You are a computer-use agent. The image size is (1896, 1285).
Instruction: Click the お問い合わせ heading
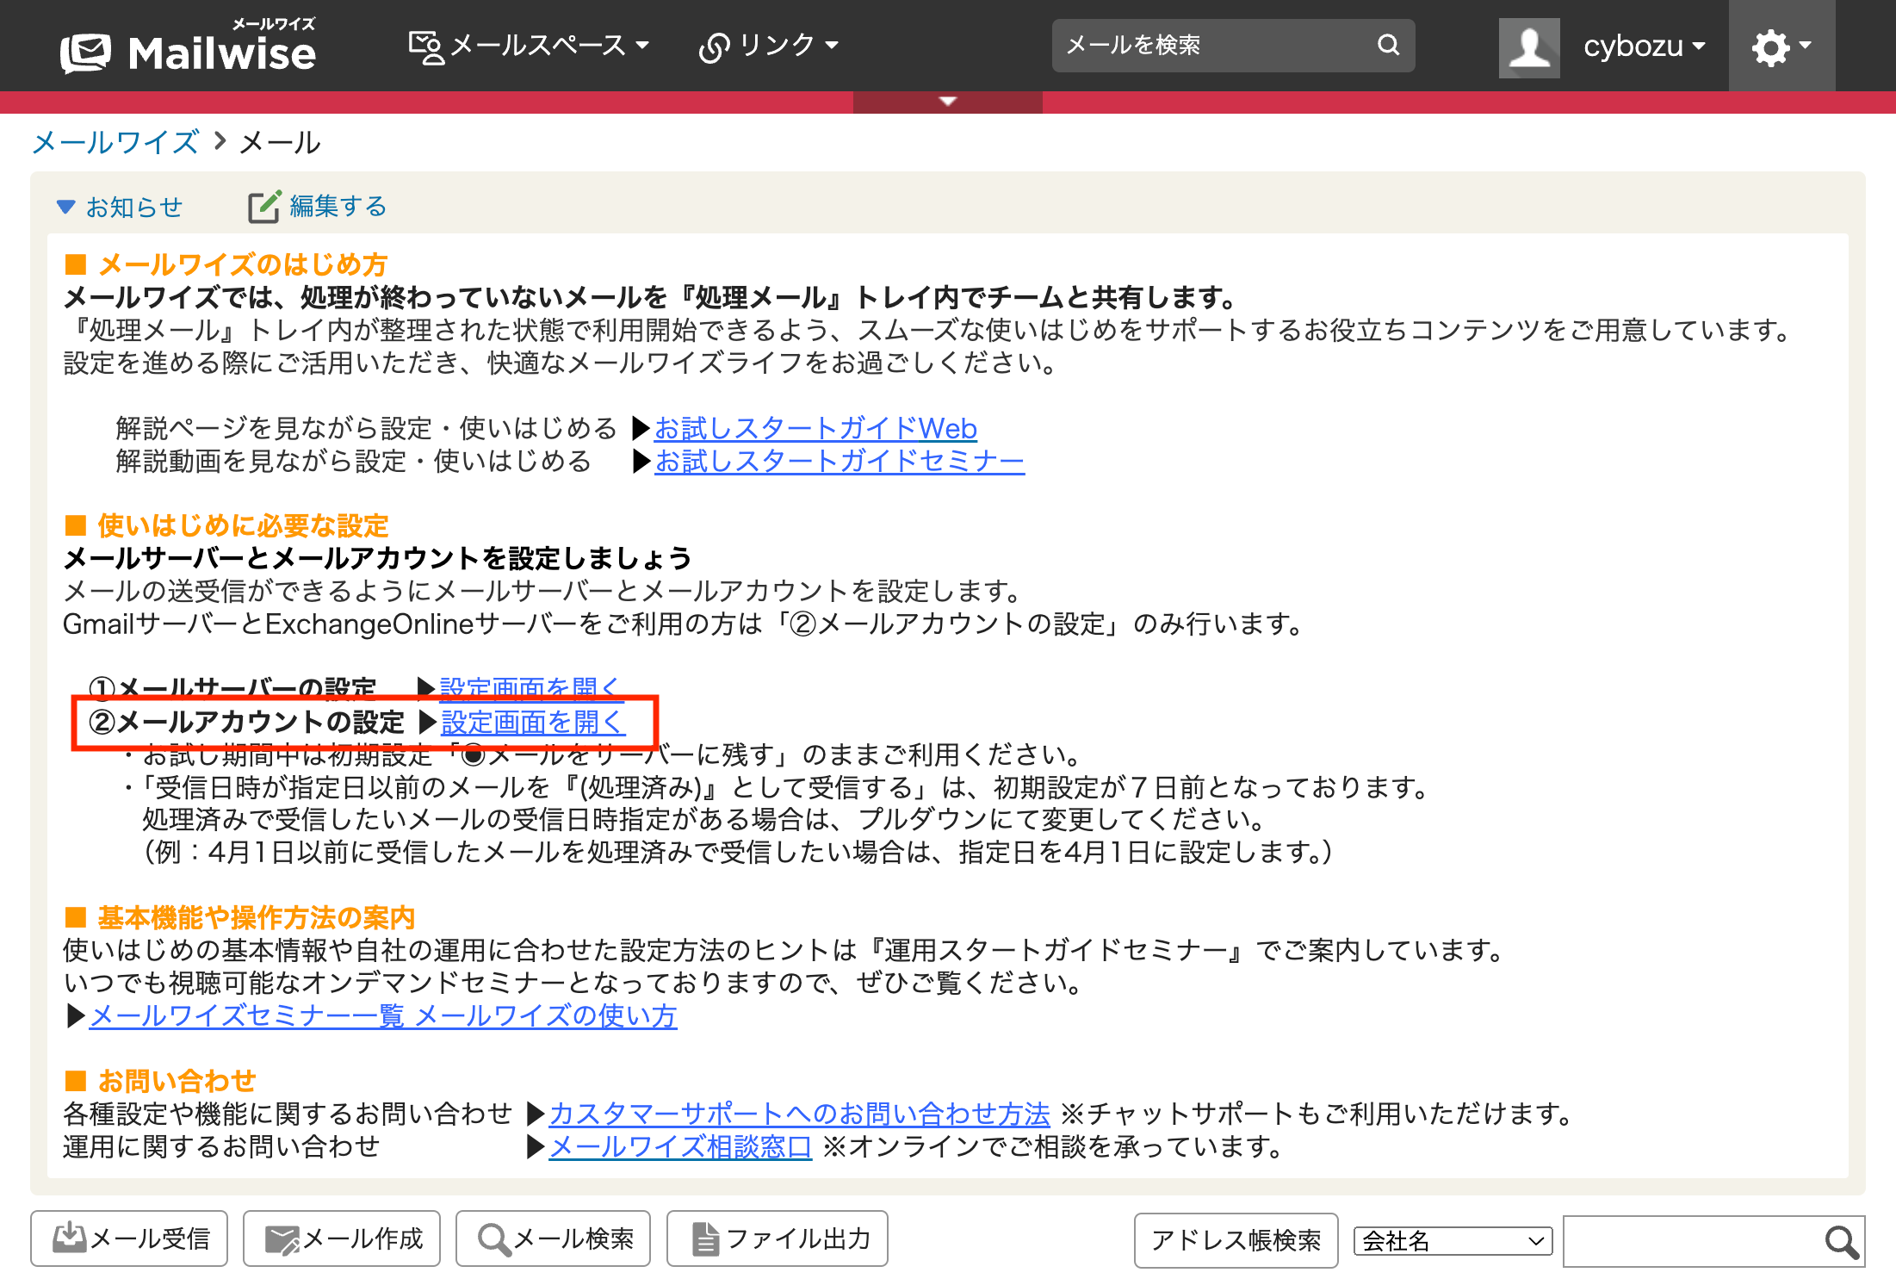[x=177, y=1080]
